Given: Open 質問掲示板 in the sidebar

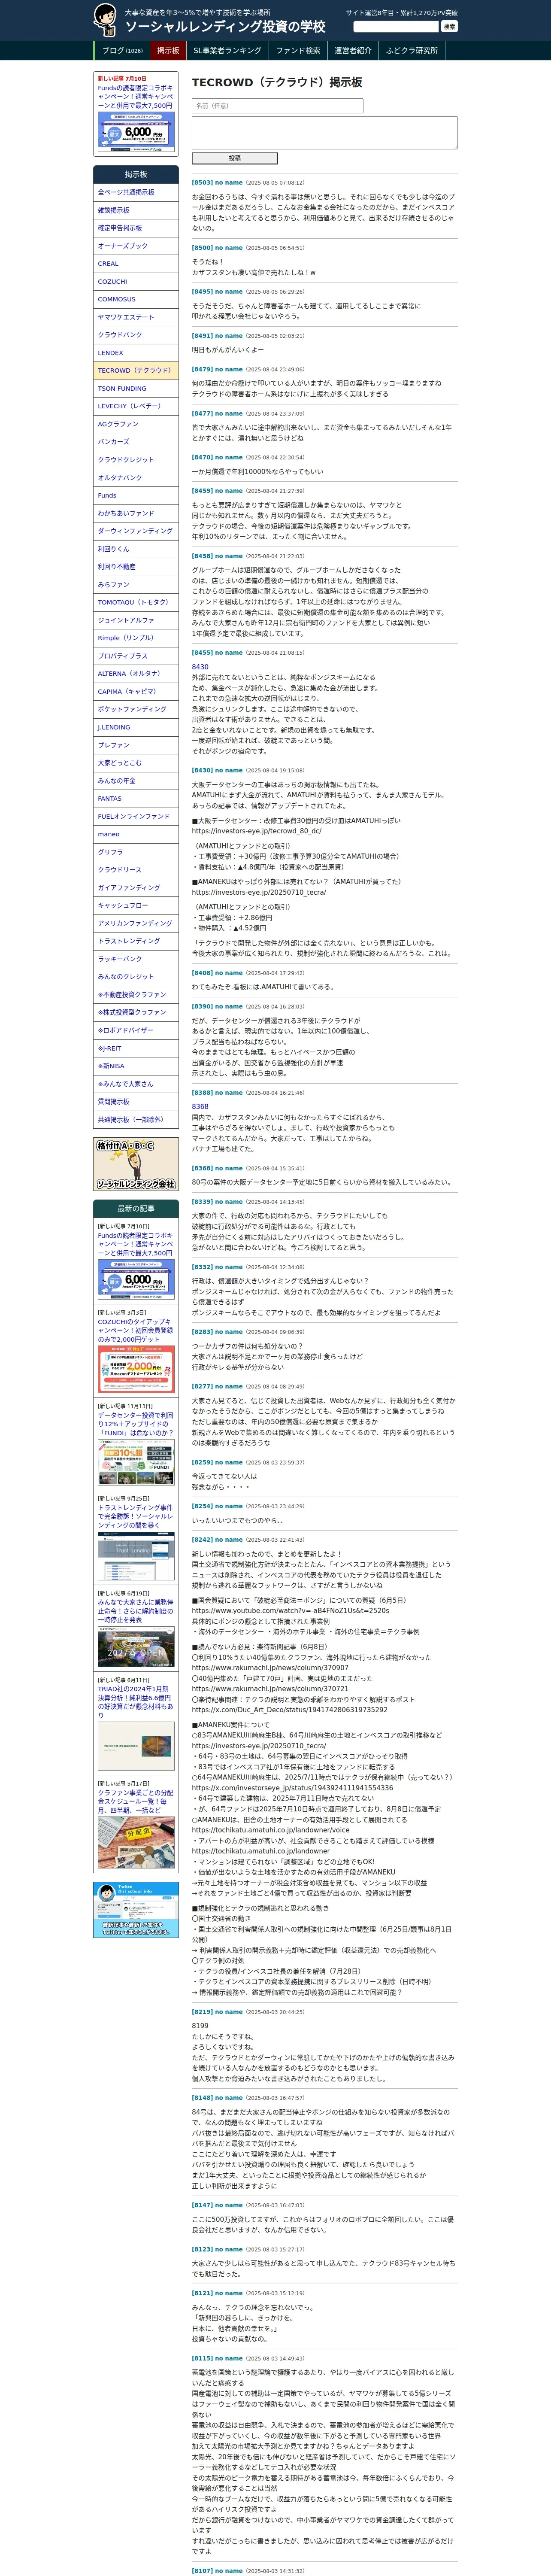Looking at the screenshot, I should [x=136, y=1101].
